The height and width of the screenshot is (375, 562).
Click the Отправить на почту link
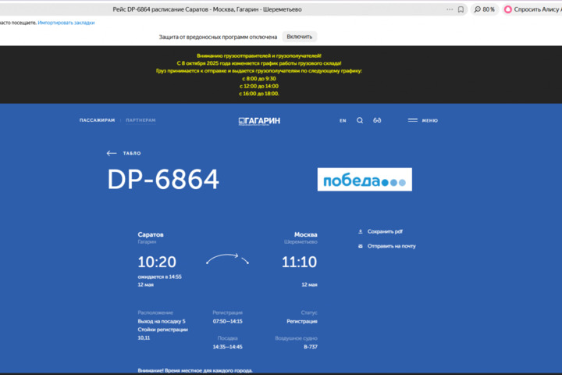391,246
